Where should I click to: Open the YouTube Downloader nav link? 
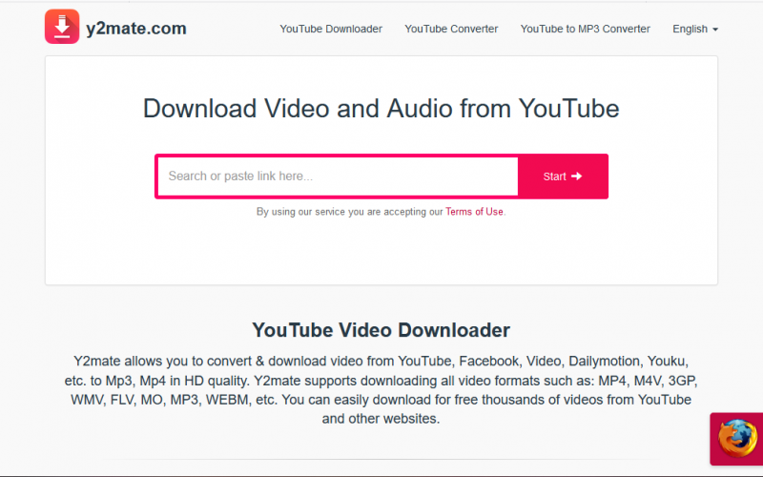(x=331, y=29)
